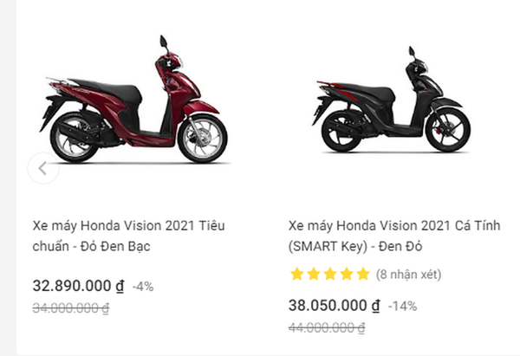This screenshot has height=356, width=520.
Task: Click the first yellow rating star
Action: [x=296, y=275]
